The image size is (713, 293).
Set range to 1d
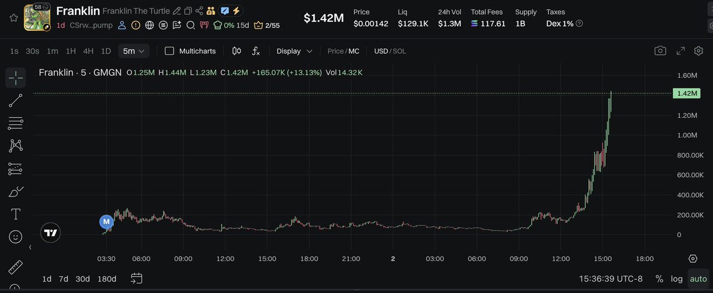pyautogui.click(x=46, y=279)
